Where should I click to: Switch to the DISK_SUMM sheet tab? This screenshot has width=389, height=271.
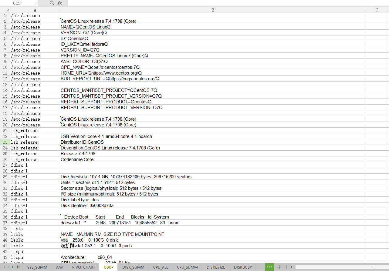coord(133,267)
